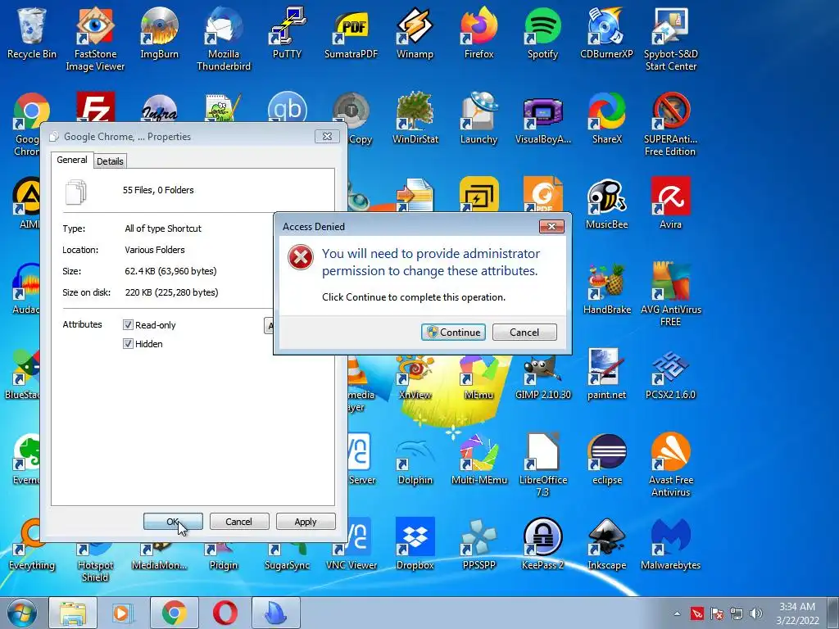Open Windows Explorer from the taskbar
Viewport: 839px width, 629px height.
(x=72, y=613)
